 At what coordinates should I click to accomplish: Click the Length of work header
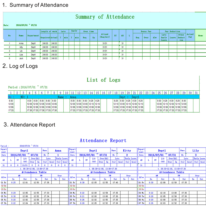pyautogui.click(x=49, y=31)
